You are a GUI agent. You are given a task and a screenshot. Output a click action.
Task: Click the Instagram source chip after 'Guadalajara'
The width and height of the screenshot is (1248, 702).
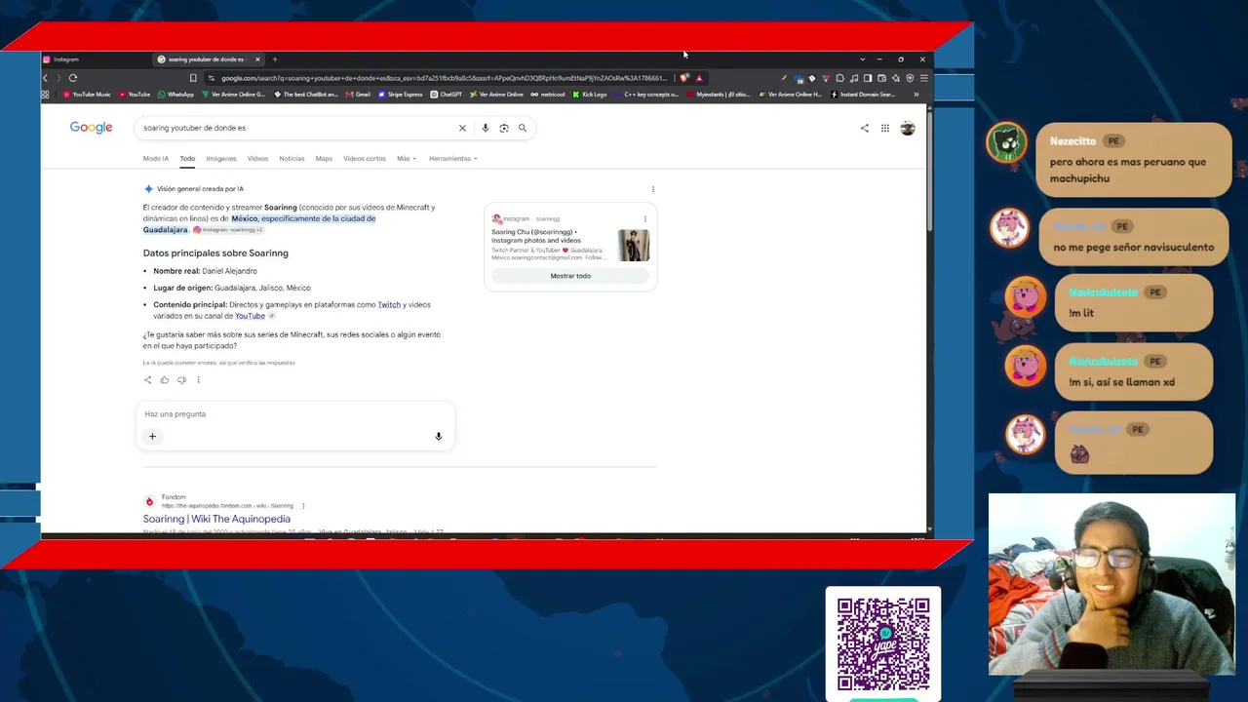pos(229,230)
